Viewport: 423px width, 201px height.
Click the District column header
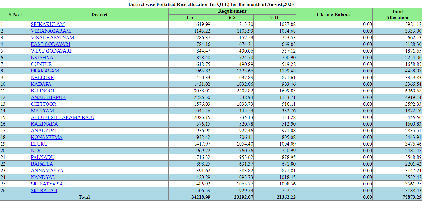tap(99, 15)
